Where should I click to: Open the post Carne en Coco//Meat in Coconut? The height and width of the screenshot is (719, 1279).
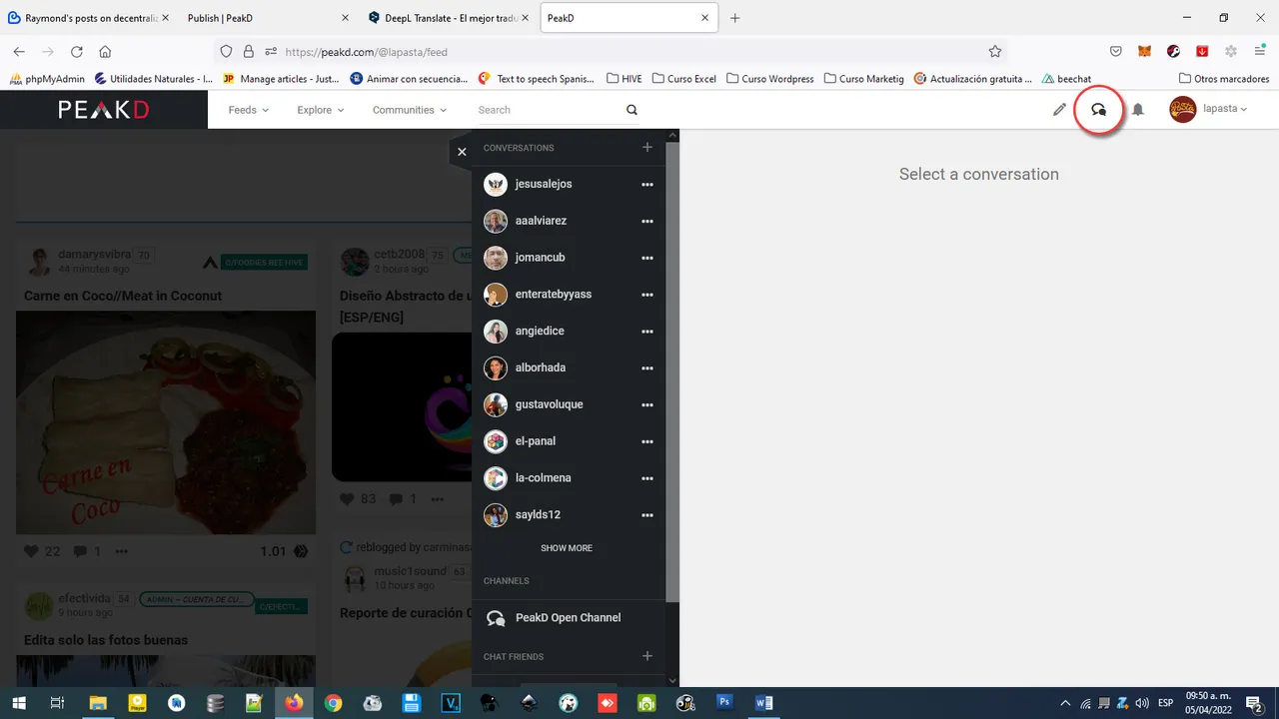[x=123, y=296]
